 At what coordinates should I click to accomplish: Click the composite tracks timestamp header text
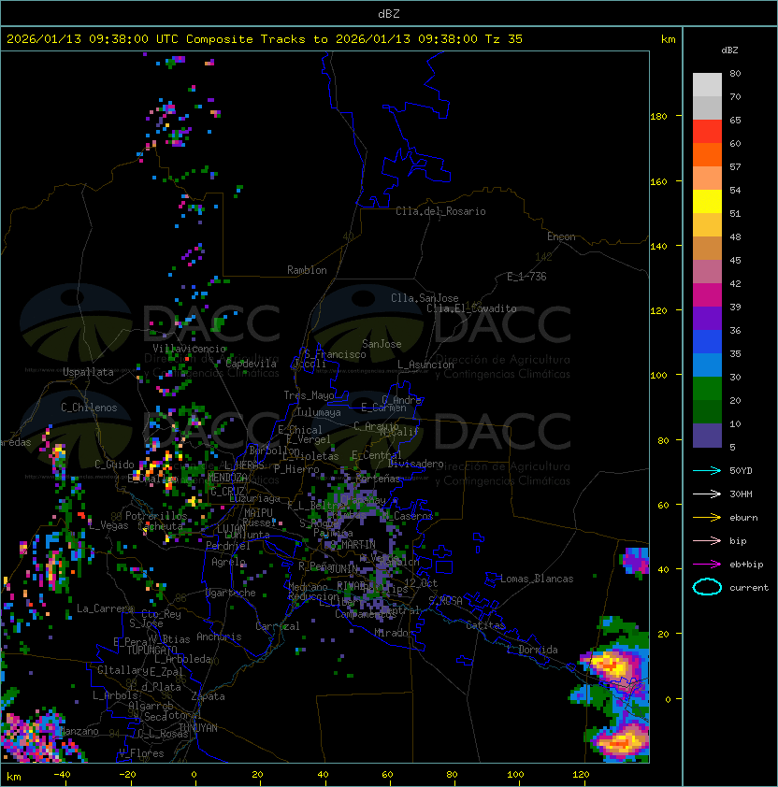click(x=265, y=39)
